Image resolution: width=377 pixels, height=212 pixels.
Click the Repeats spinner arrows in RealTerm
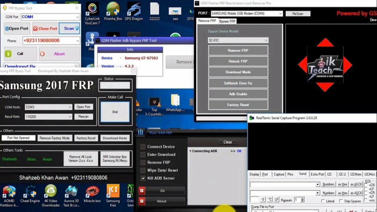[x=302, y=200]
